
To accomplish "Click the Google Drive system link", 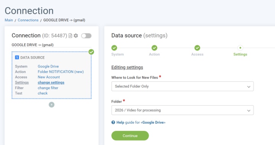I will coord(48,66).
